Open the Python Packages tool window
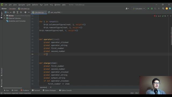172x97 pixels. point(49,91)
